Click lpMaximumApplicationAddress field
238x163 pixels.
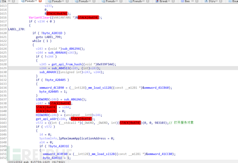pyautogui.click(x=82, y=138)
